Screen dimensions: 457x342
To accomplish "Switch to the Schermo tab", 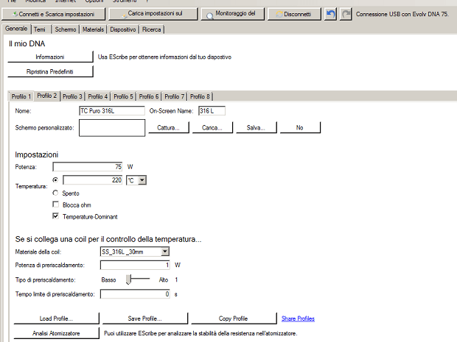I will click(66, 29).
